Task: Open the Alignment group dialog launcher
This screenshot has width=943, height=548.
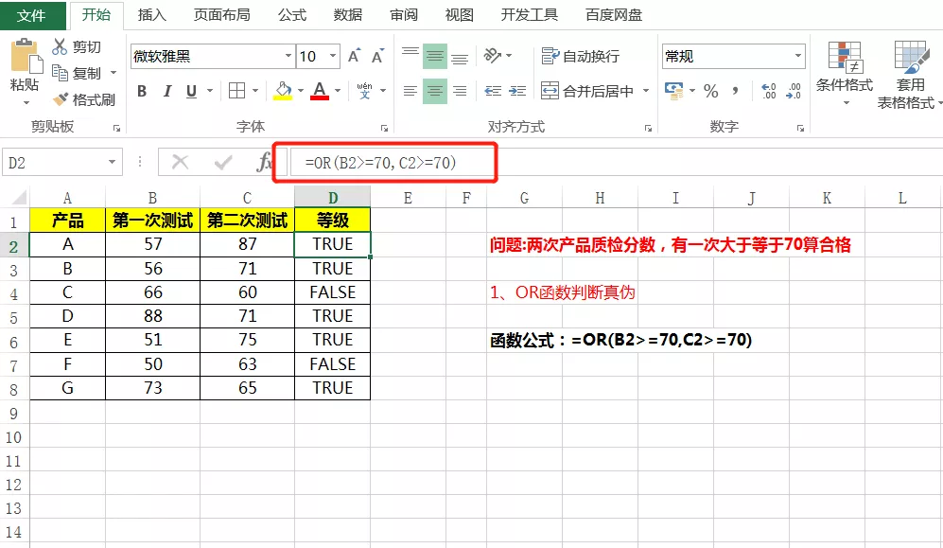Action: click(648, 128)
